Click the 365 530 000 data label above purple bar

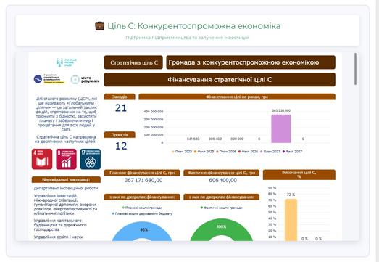[281, 110]
